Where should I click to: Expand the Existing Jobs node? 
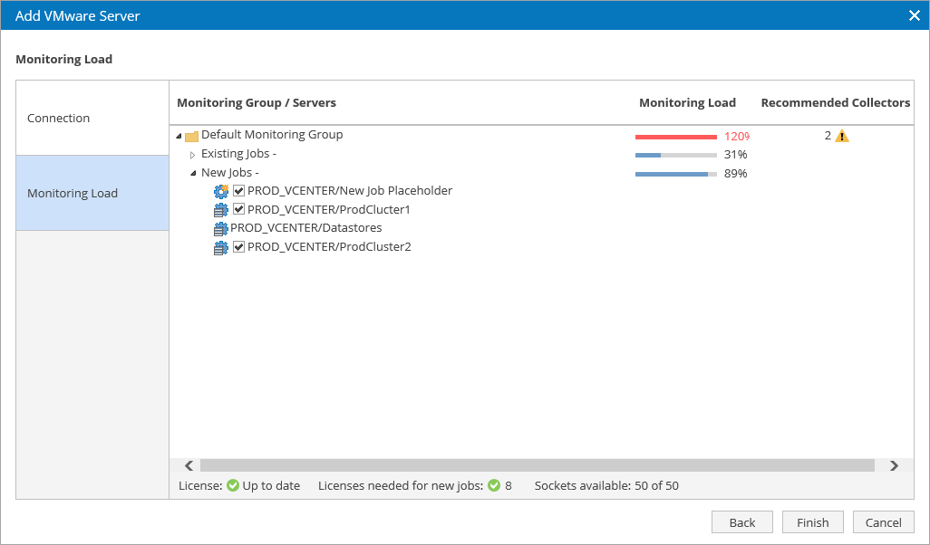pyautogui.click(x=193, y=155)
